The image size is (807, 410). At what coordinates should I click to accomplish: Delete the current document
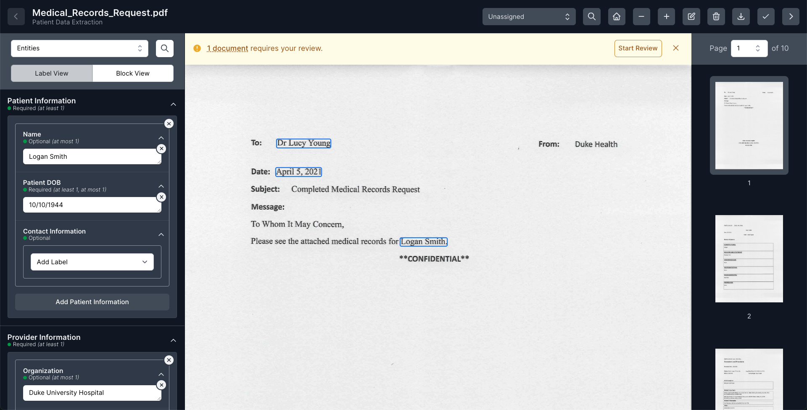coord(716,16)
